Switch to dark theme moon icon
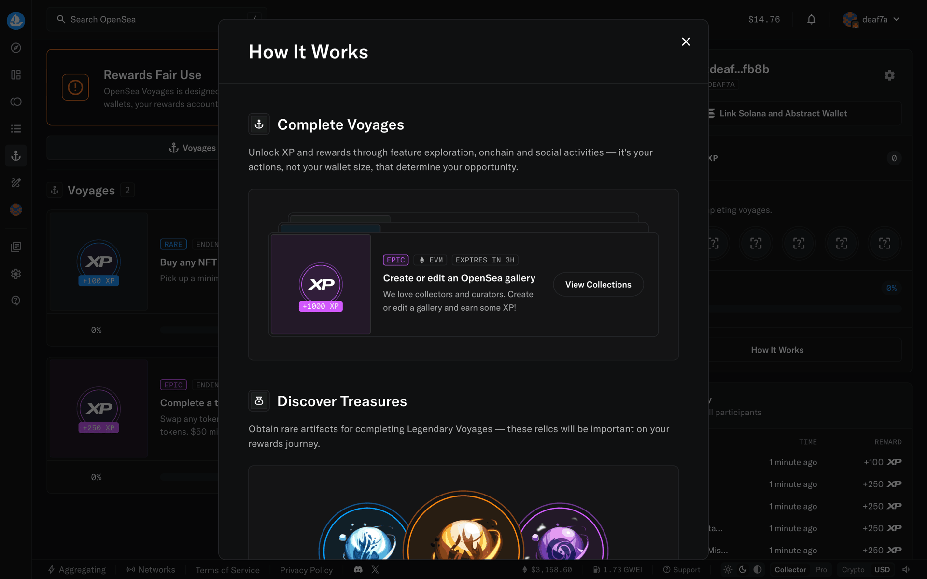The width and height of the screenshot is (927, 579). pos(743,570)
